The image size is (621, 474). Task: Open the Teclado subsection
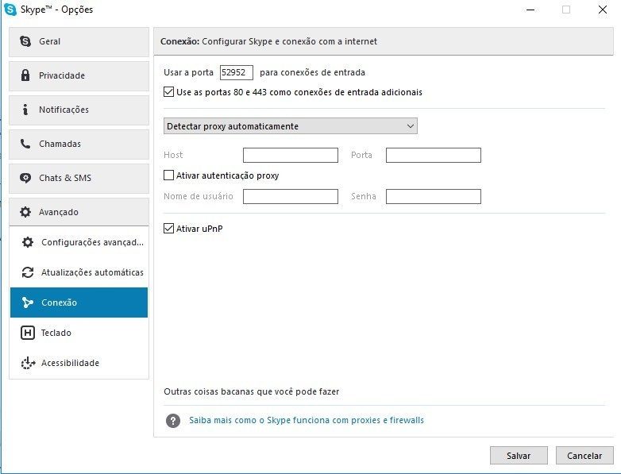pyautogui.click(x=79, y=333)
